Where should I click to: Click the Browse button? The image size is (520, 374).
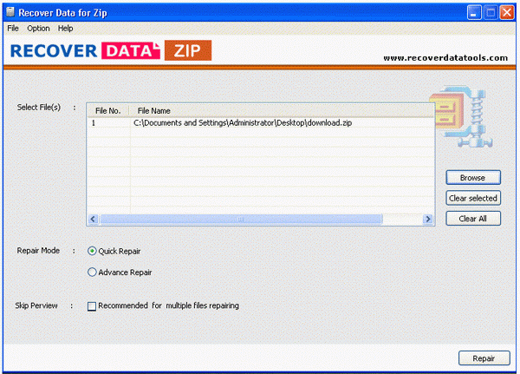tap(473, 178)
